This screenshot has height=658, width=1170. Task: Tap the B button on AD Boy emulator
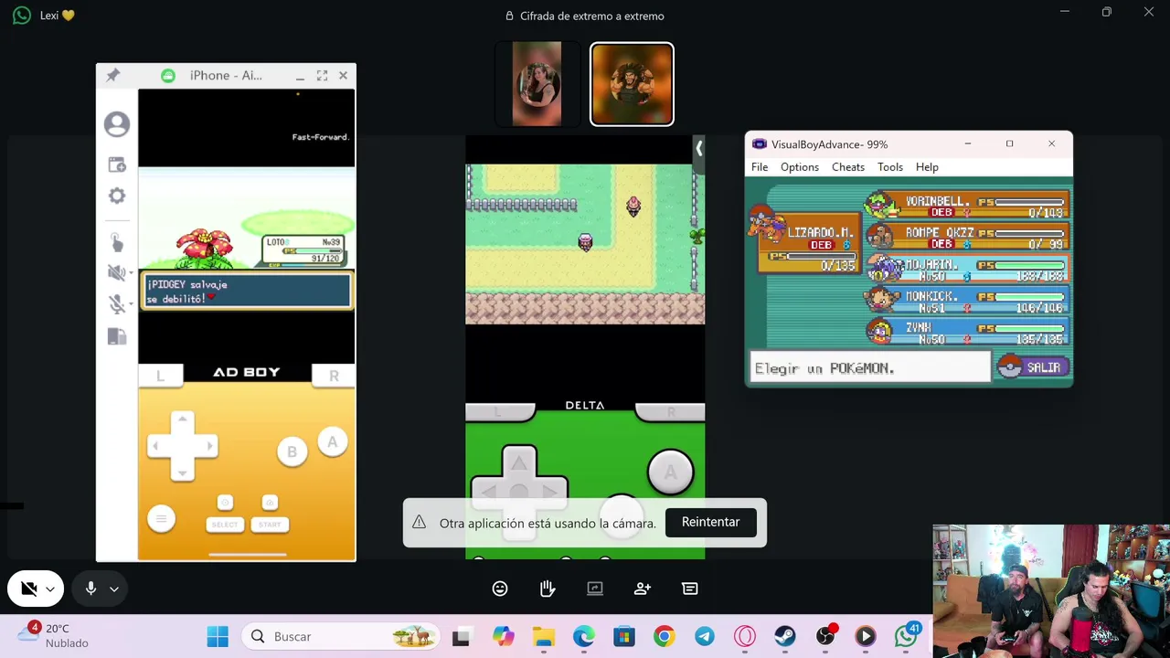point(292,451)
